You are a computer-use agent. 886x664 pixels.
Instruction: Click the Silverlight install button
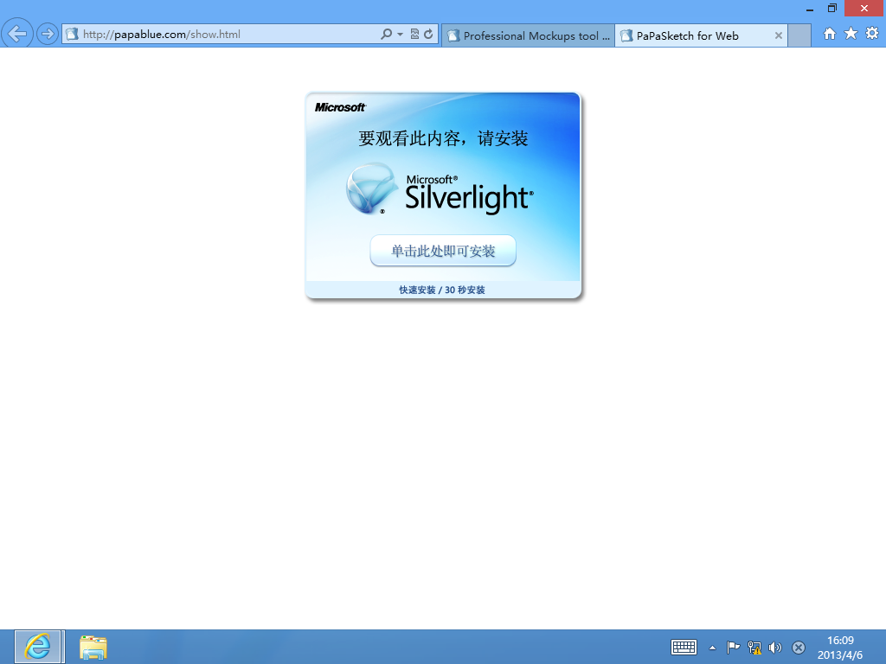click(x=443, y=251)
